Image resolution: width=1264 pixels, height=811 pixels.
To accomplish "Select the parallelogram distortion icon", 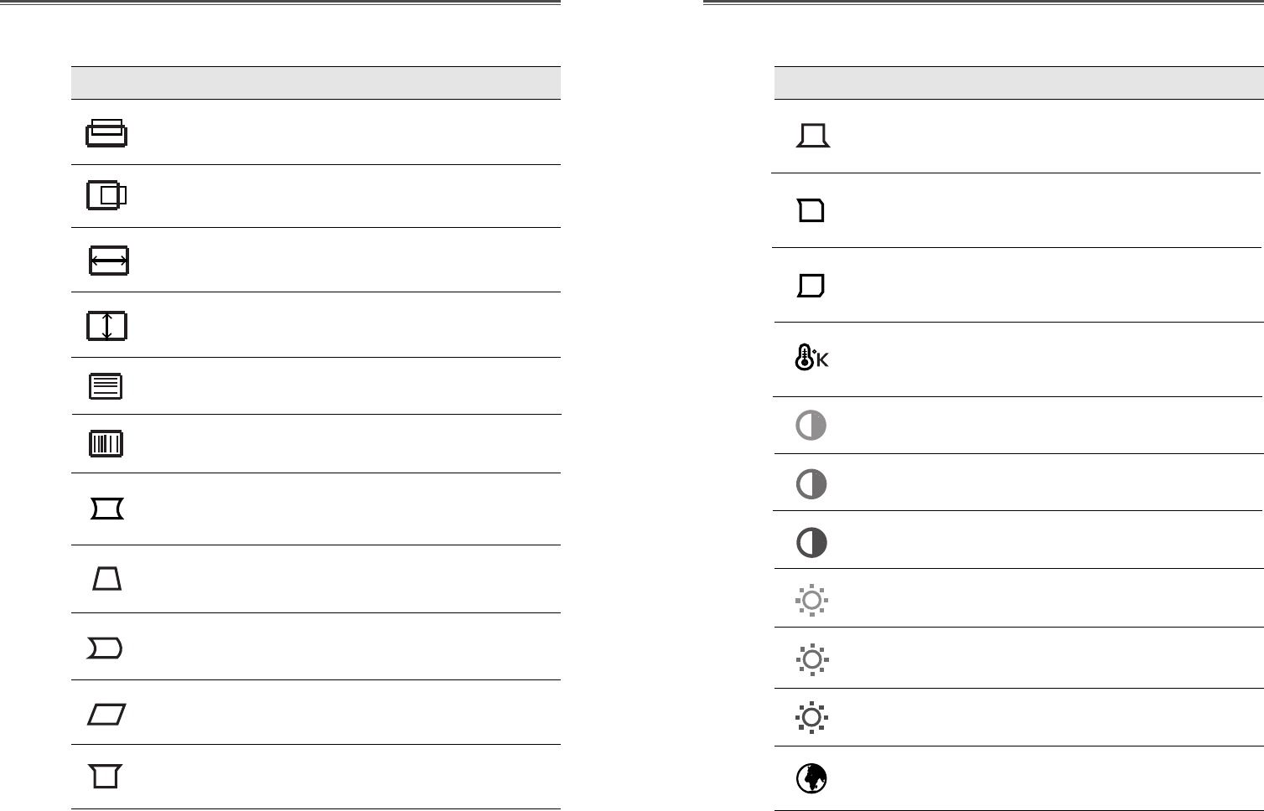I will click(106, 714).
